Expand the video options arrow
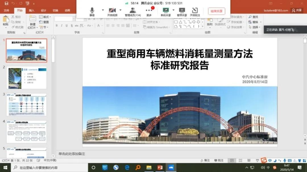Viewport: 307px width, 172px height. 120,10
